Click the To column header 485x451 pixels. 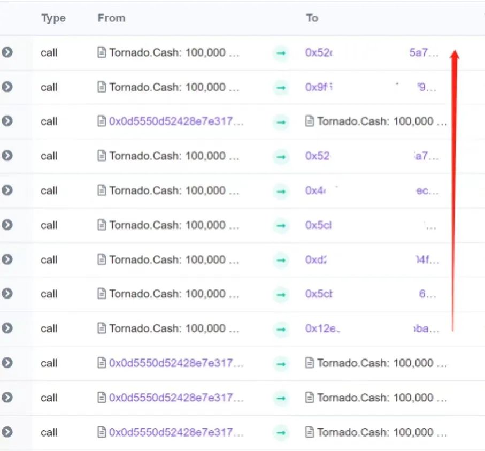[x=312, y=18]
